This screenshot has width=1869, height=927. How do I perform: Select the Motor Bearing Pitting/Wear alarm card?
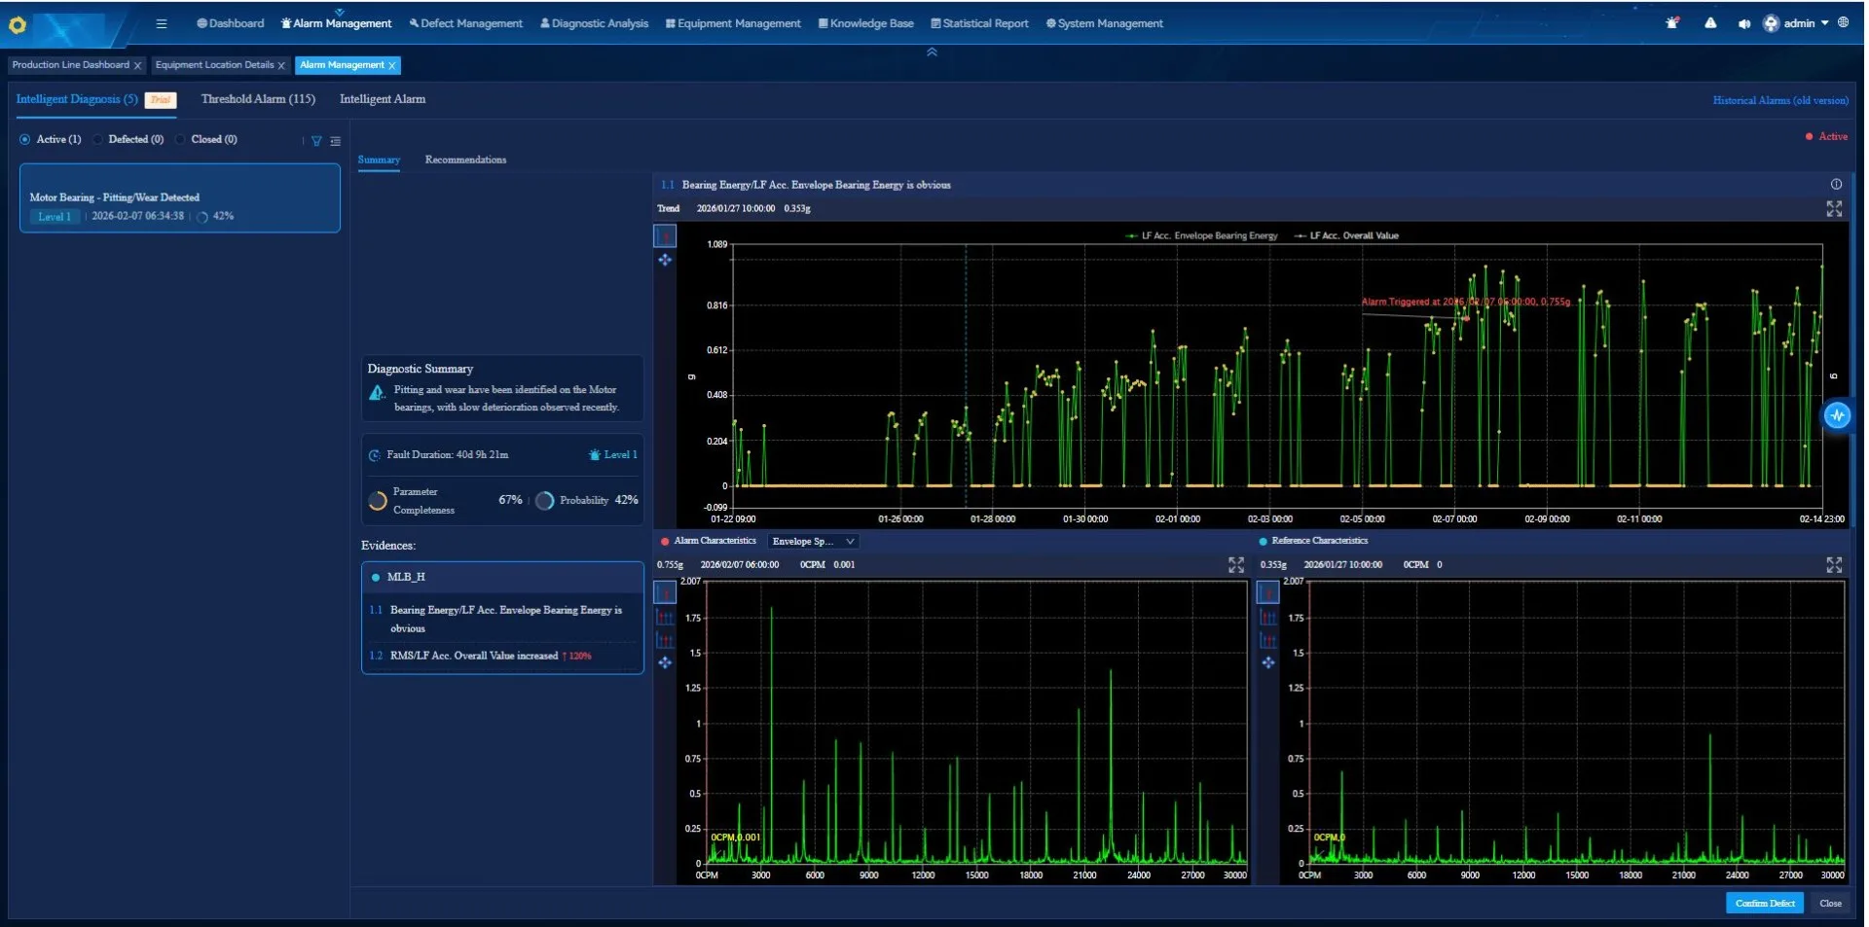(180, 198)
